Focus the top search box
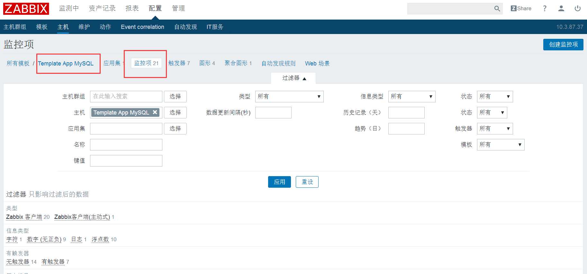Screen dimensions: 587x274 (450, 9)
